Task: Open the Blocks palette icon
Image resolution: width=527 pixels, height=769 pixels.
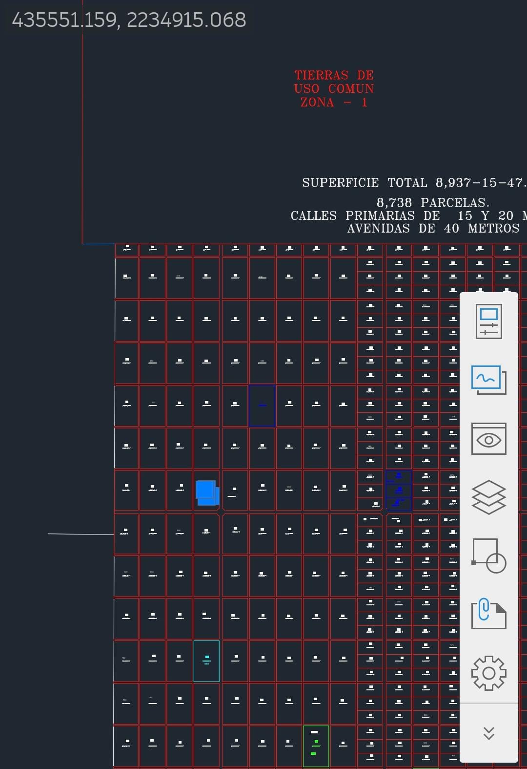Action: click(x=488, y=555)
